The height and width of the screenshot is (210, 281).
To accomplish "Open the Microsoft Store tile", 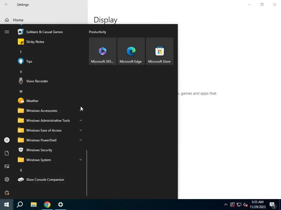I will 159,51.
